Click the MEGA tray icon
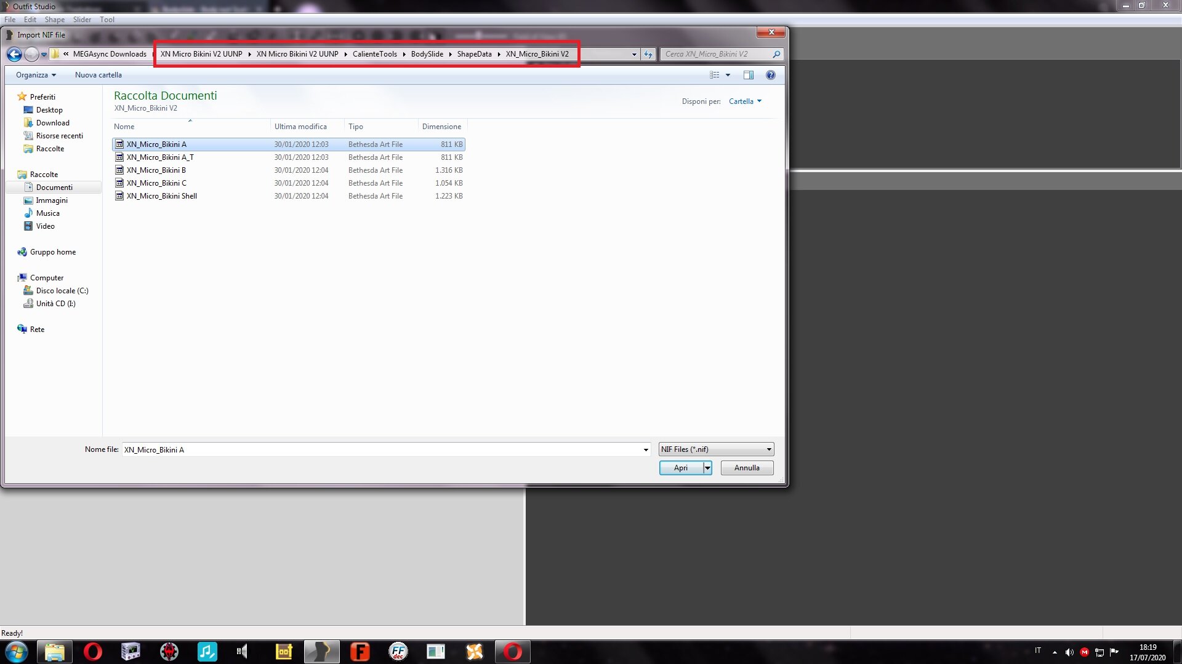 (x=1085, y=652)
